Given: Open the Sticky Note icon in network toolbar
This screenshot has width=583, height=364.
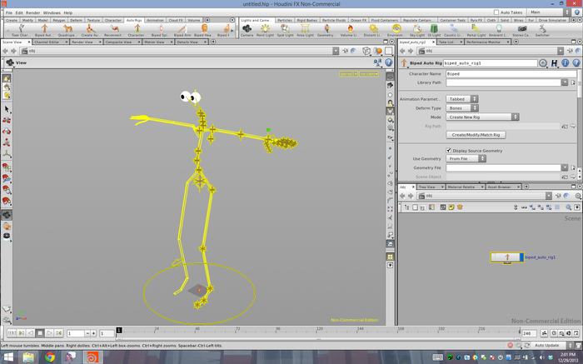Looking at the screenshot, I should click(451, 207).
